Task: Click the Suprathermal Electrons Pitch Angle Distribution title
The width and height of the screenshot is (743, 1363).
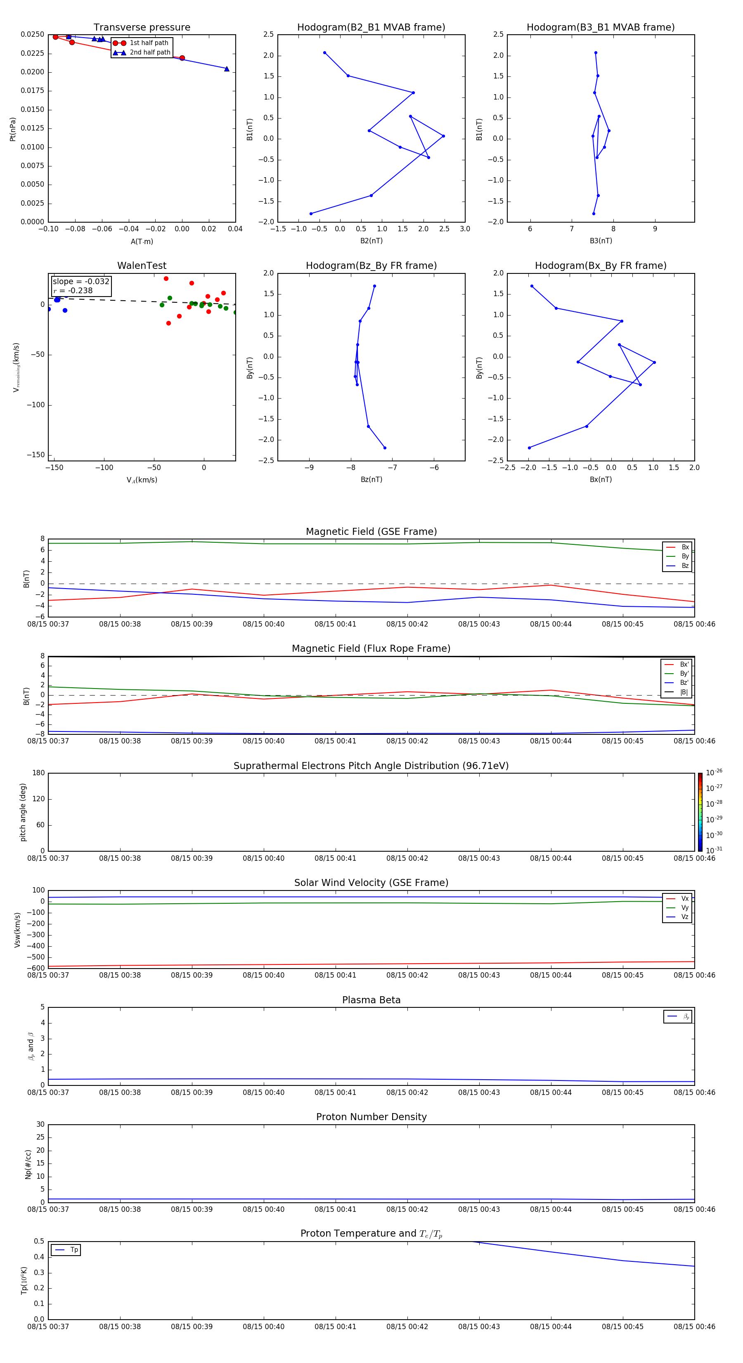Action: [371, 766]
